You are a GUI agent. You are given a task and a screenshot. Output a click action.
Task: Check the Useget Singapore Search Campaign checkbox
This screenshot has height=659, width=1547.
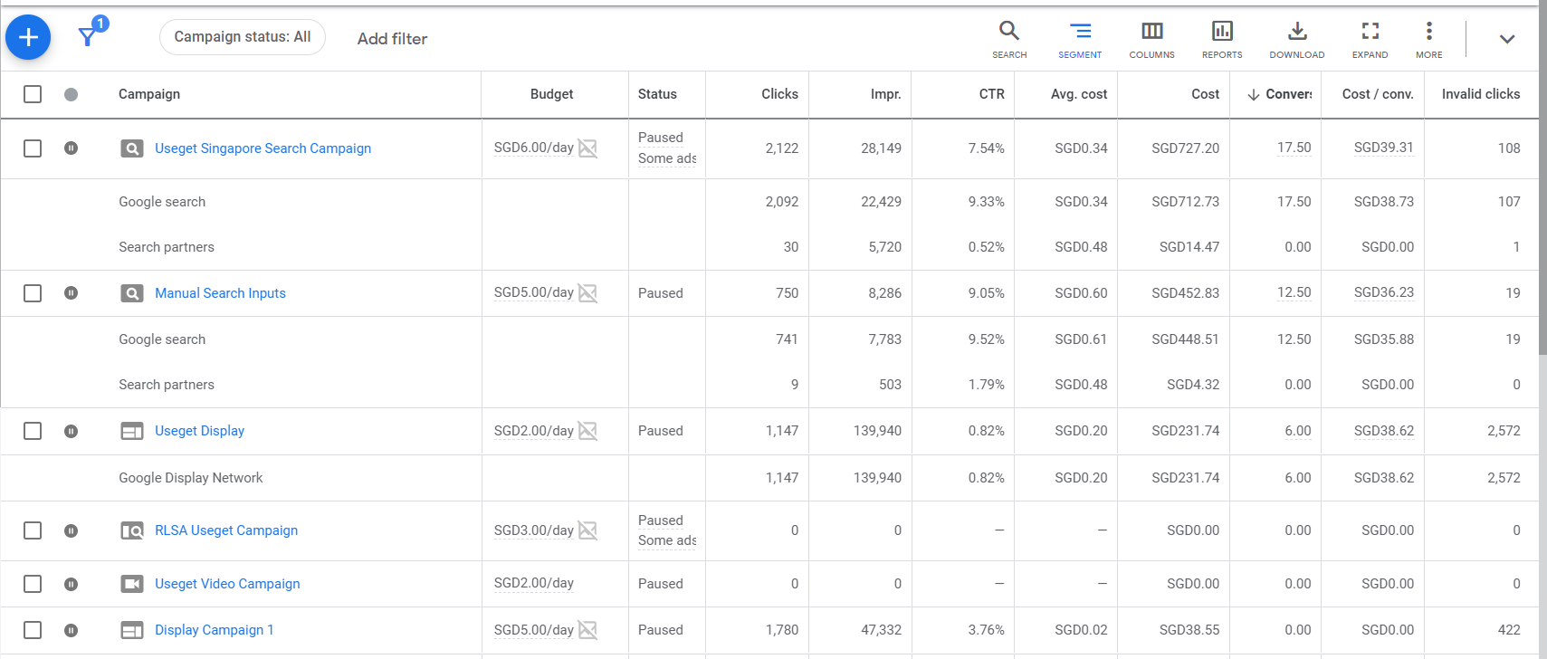pos(33,148)
